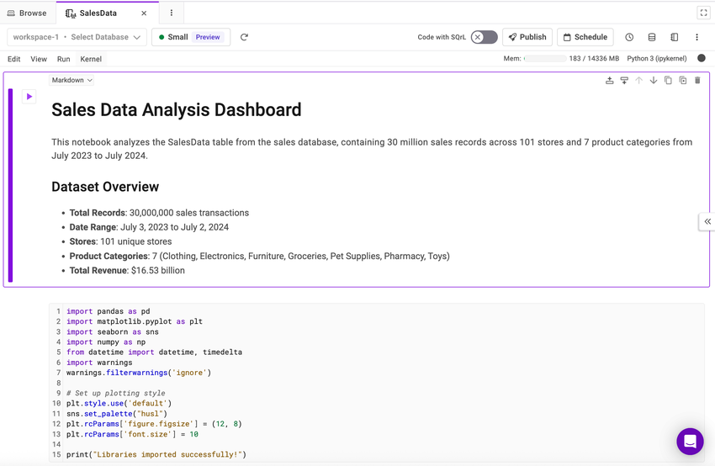This screenshot has height=466, width=715.
Task: Open the purple chat support bubble
Action: [x=690, y=441]
